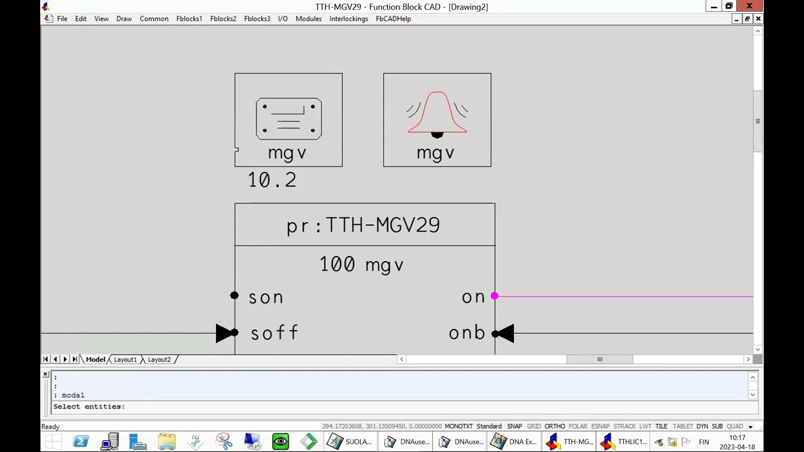Open the FbCADHelp menu
The height and width of the screenshot is (452, 804).
coord(393,19)
